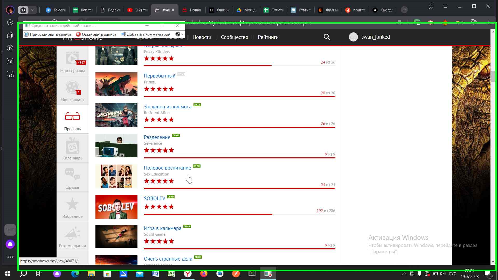Click the Peaky Blinders progress bar

click(x=239, y=66)
